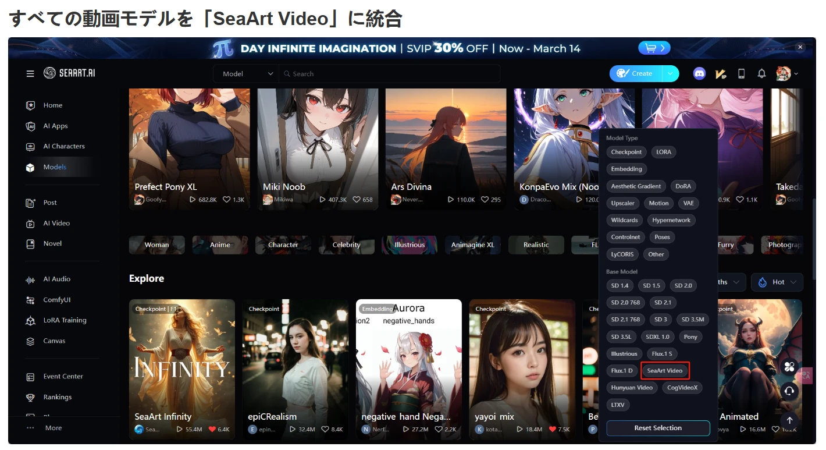Expand the Create button dropdown arrow

point(671,73)
